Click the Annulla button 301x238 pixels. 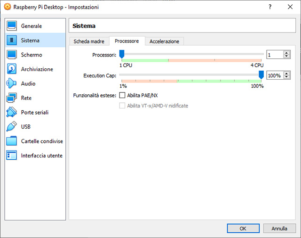point(279,229)
